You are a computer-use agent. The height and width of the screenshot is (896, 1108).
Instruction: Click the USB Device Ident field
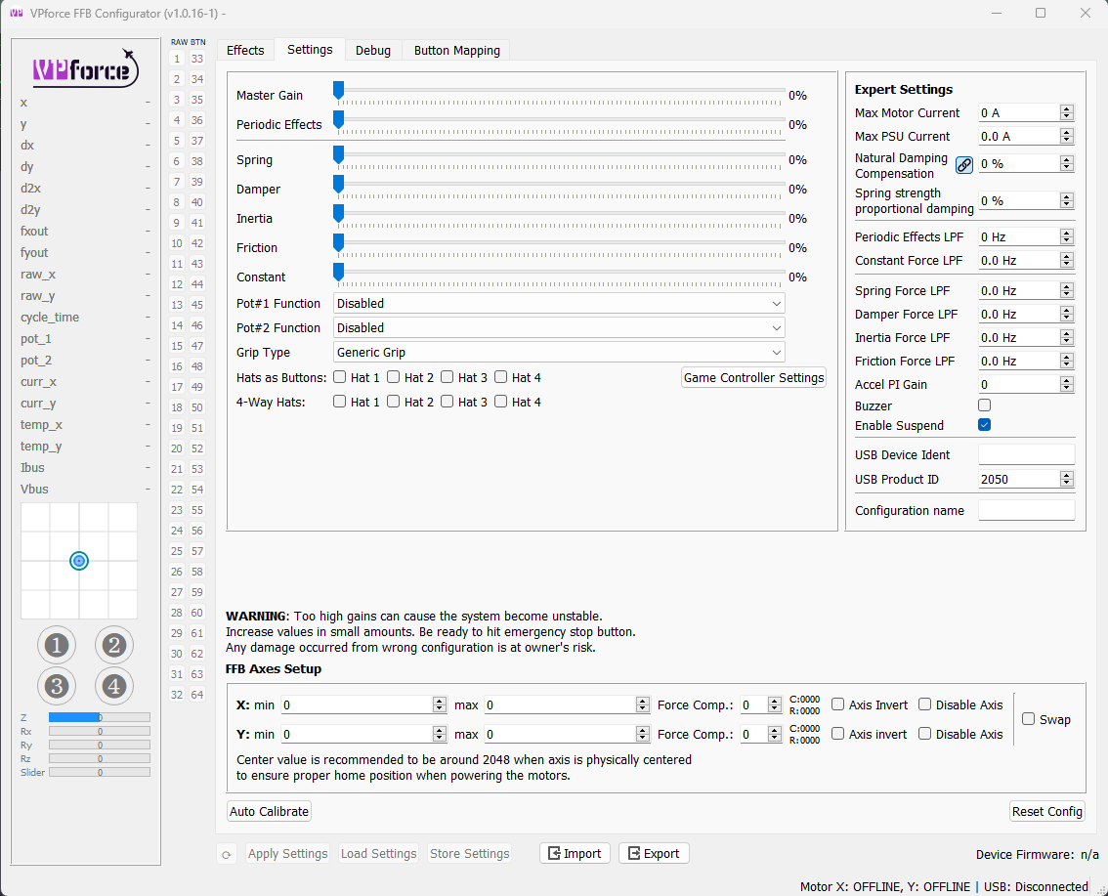[1026, 454]
